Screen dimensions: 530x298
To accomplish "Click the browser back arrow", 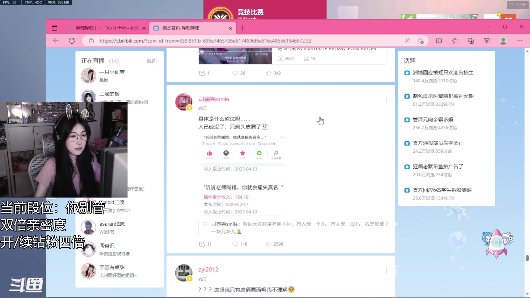I will (56, 41).
